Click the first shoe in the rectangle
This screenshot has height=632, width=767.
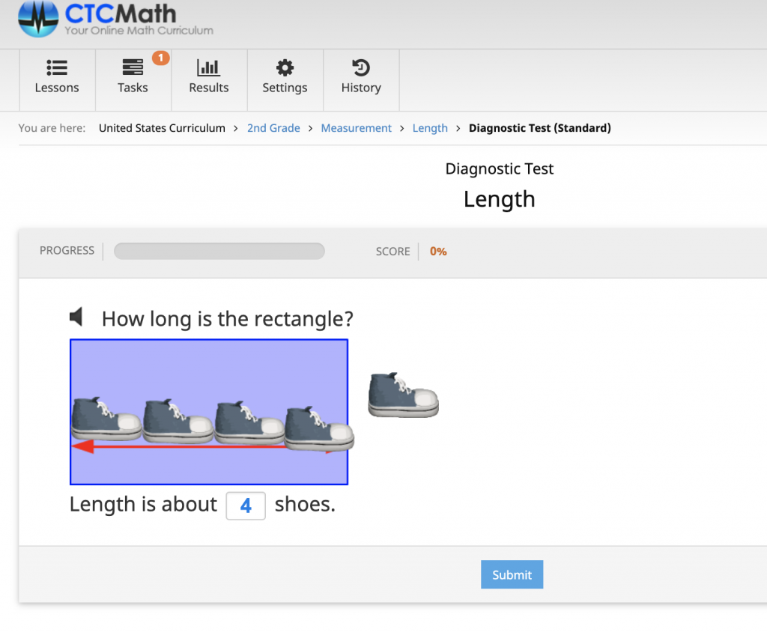[x=106, y=419]
